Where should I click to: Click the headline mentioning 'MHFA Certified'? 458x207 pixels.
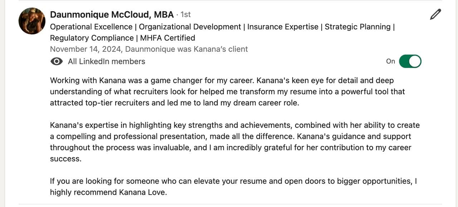point(167,37)
